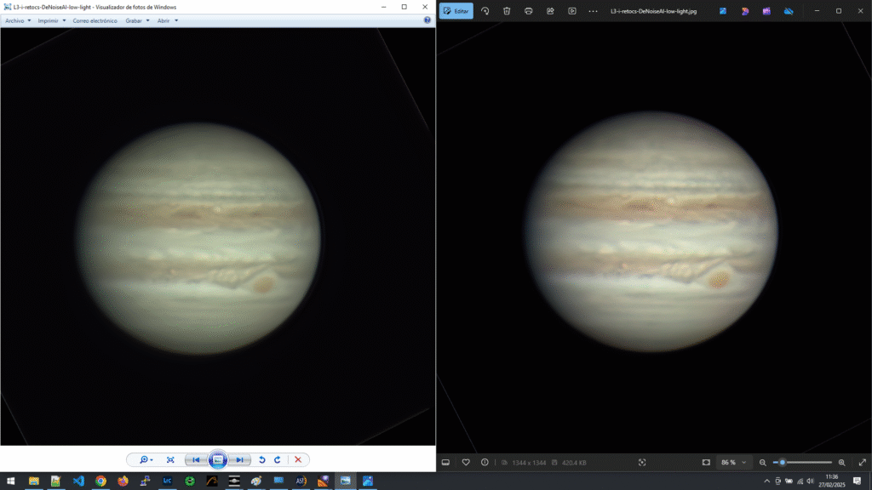Go to next image in Photo Viewer
The width and height of the screenshot is (872, 490).
239,460
